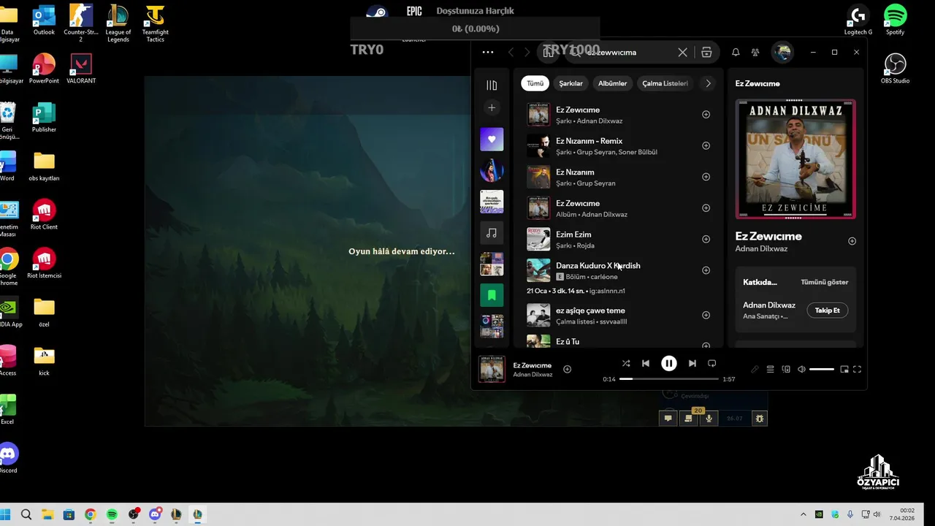Add Ez Nızanım - Remix to Liked Songs

point(706,145)
